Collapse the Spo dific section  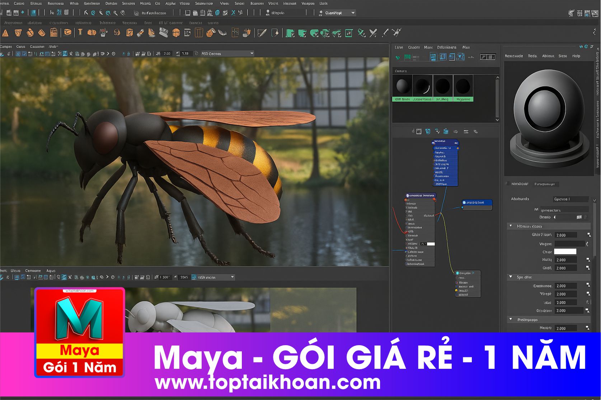(511, 277)
